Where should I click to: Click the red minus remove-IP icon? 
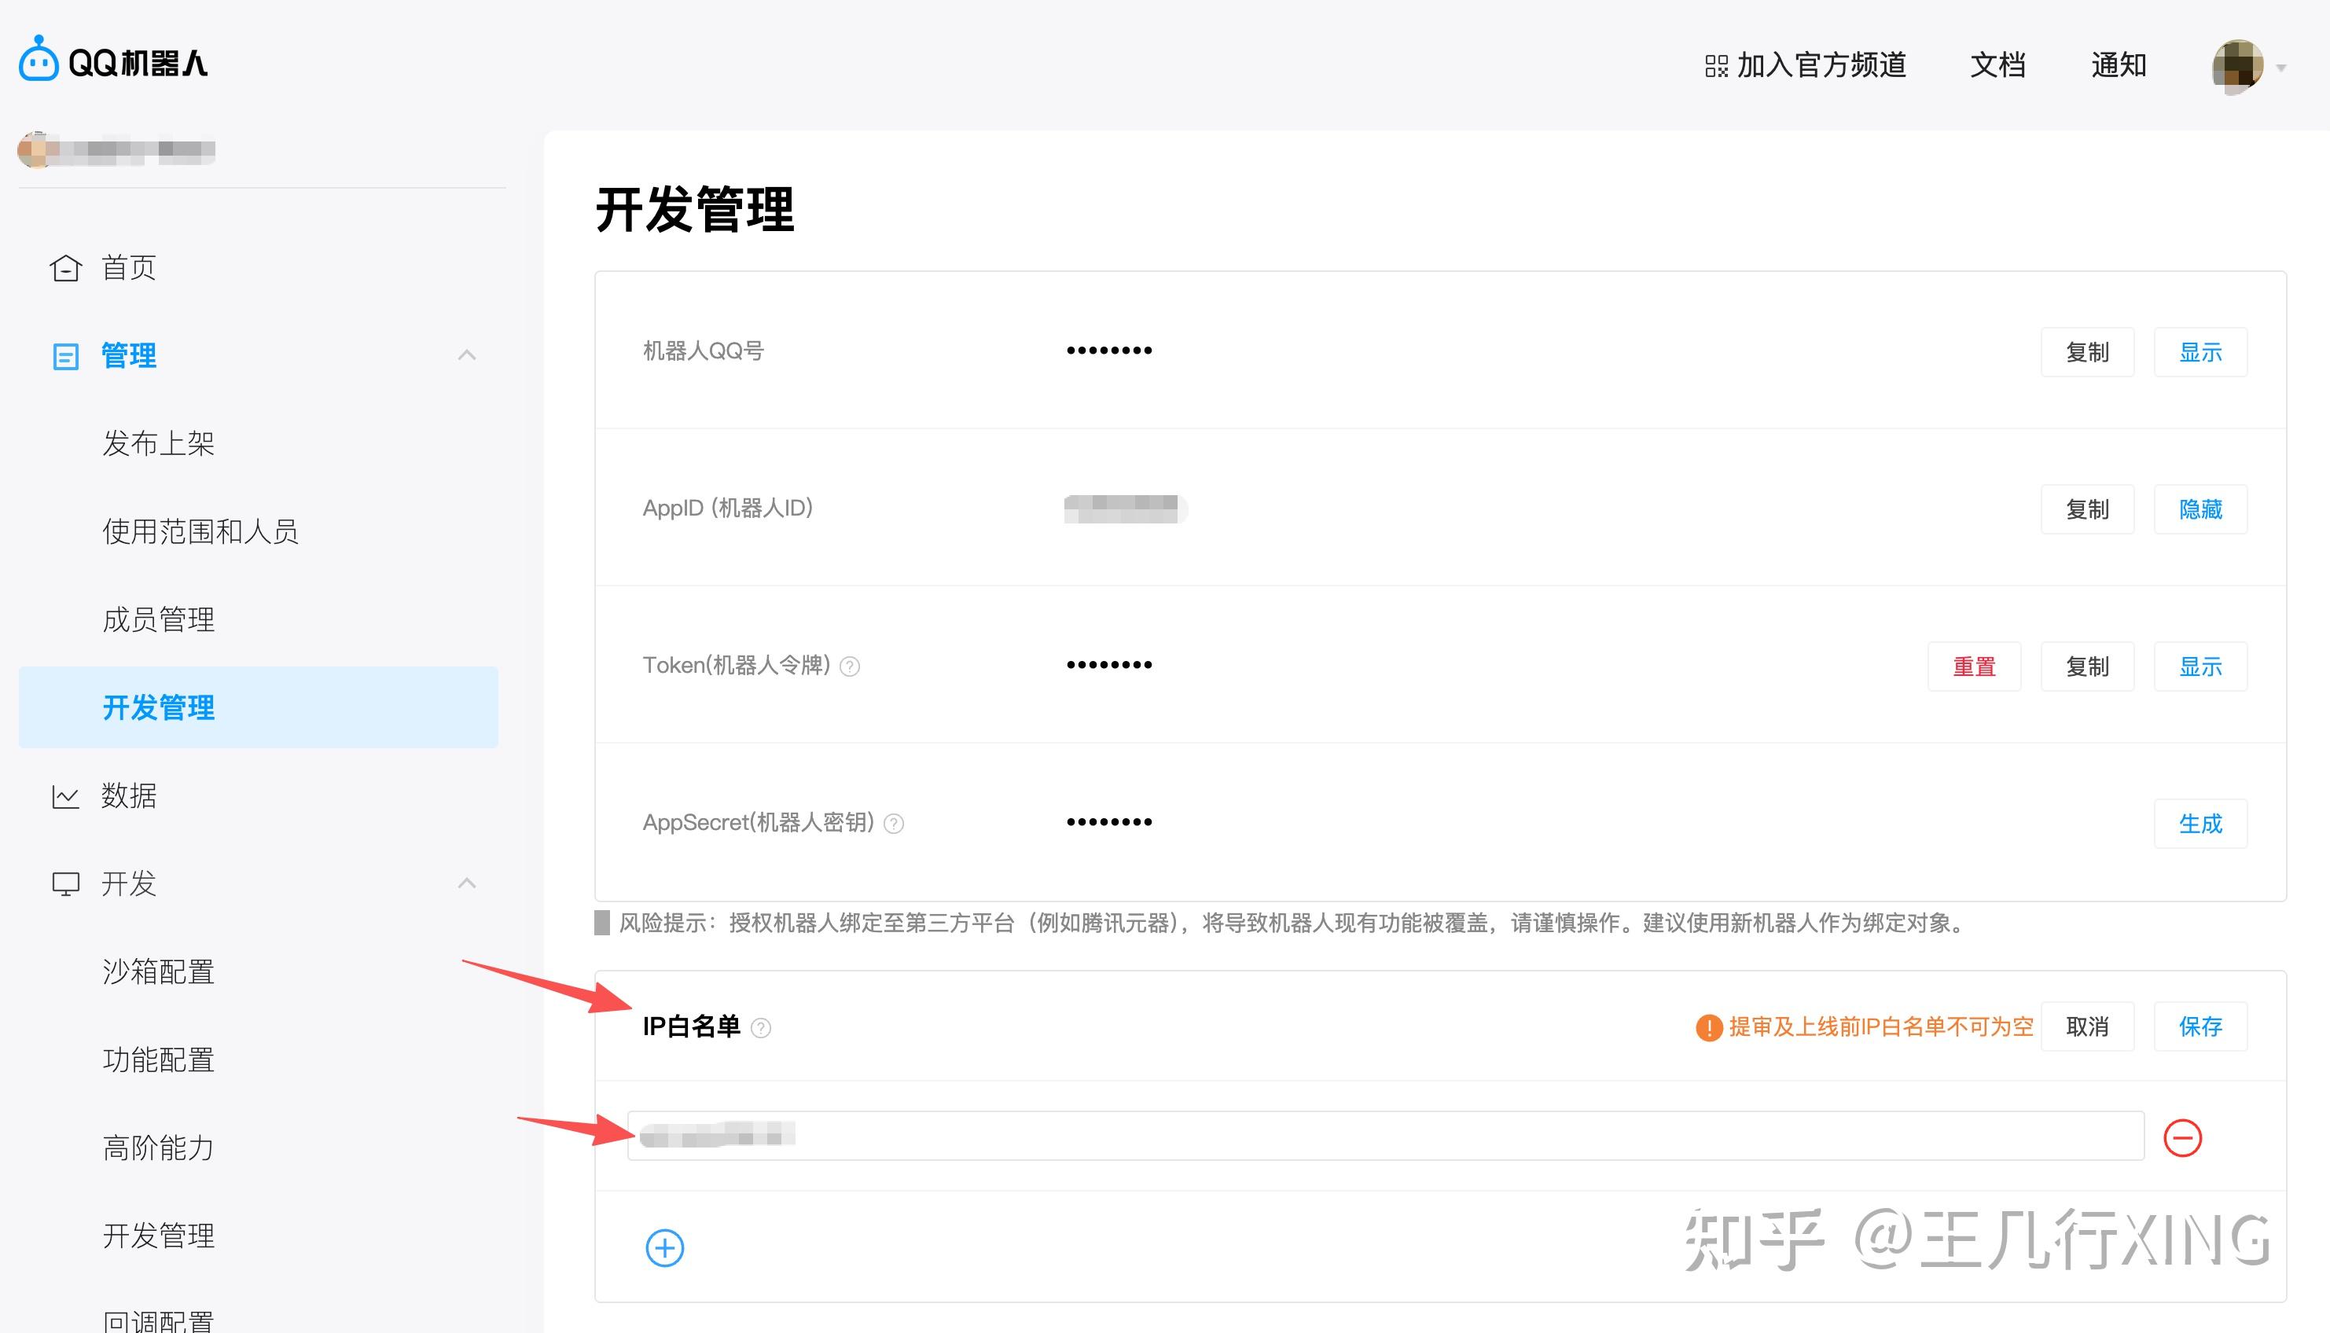click(2181, 1138)
